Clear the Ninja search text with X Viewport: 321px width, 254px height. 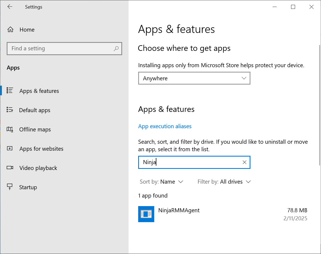(244, 162)
